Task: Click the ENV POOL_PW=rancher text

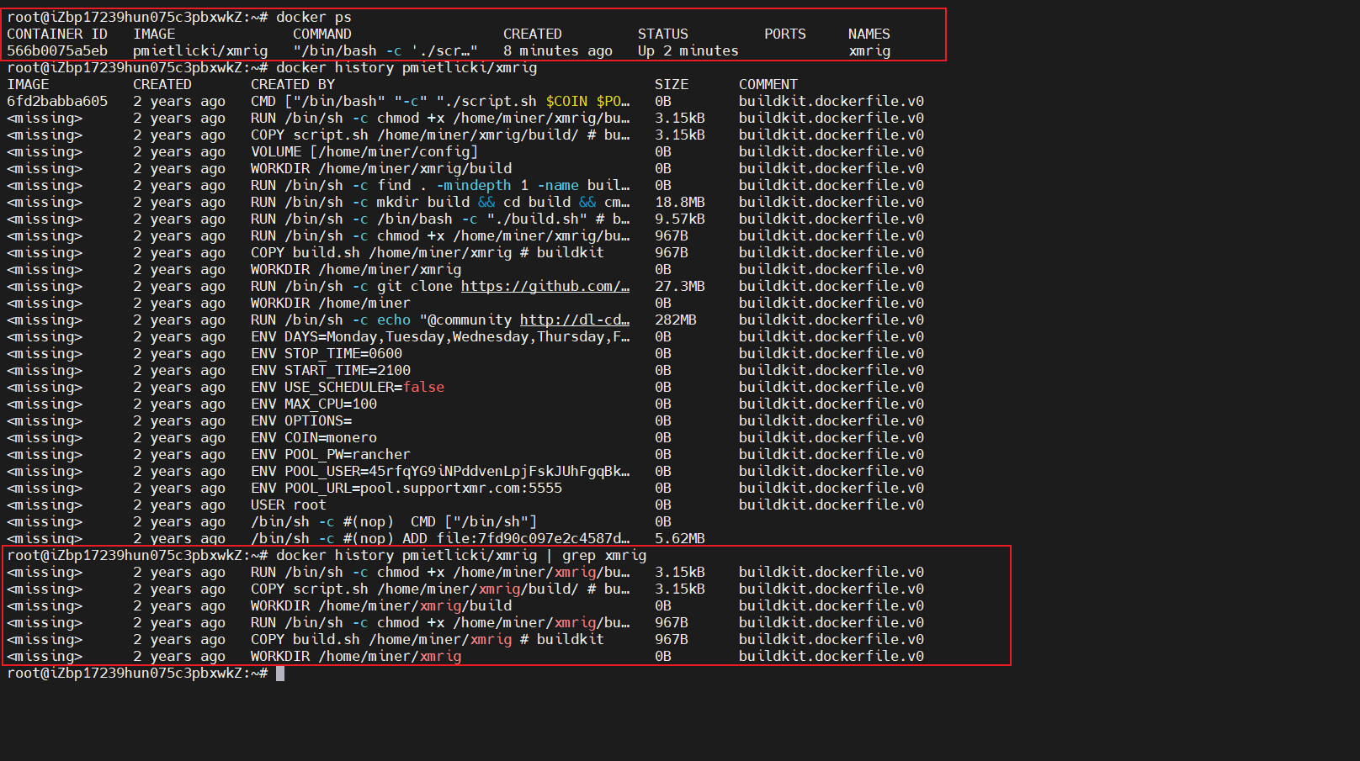Action: 331,454
